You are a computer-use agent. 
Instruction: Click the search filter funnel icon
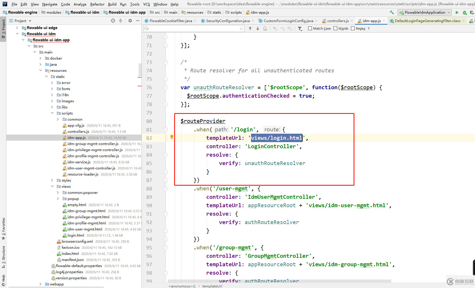click(300, 28)
